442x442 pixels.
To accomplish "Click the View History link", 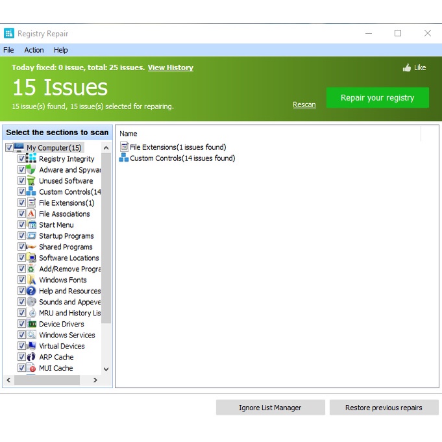I will pyautogui.click(x=170, y=68).
